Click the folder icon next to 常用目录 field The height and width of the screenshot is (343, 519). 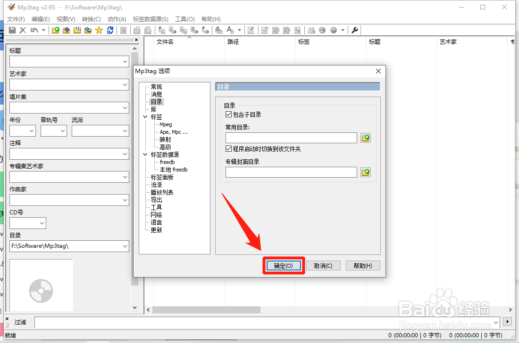click(x=365, y=138)
